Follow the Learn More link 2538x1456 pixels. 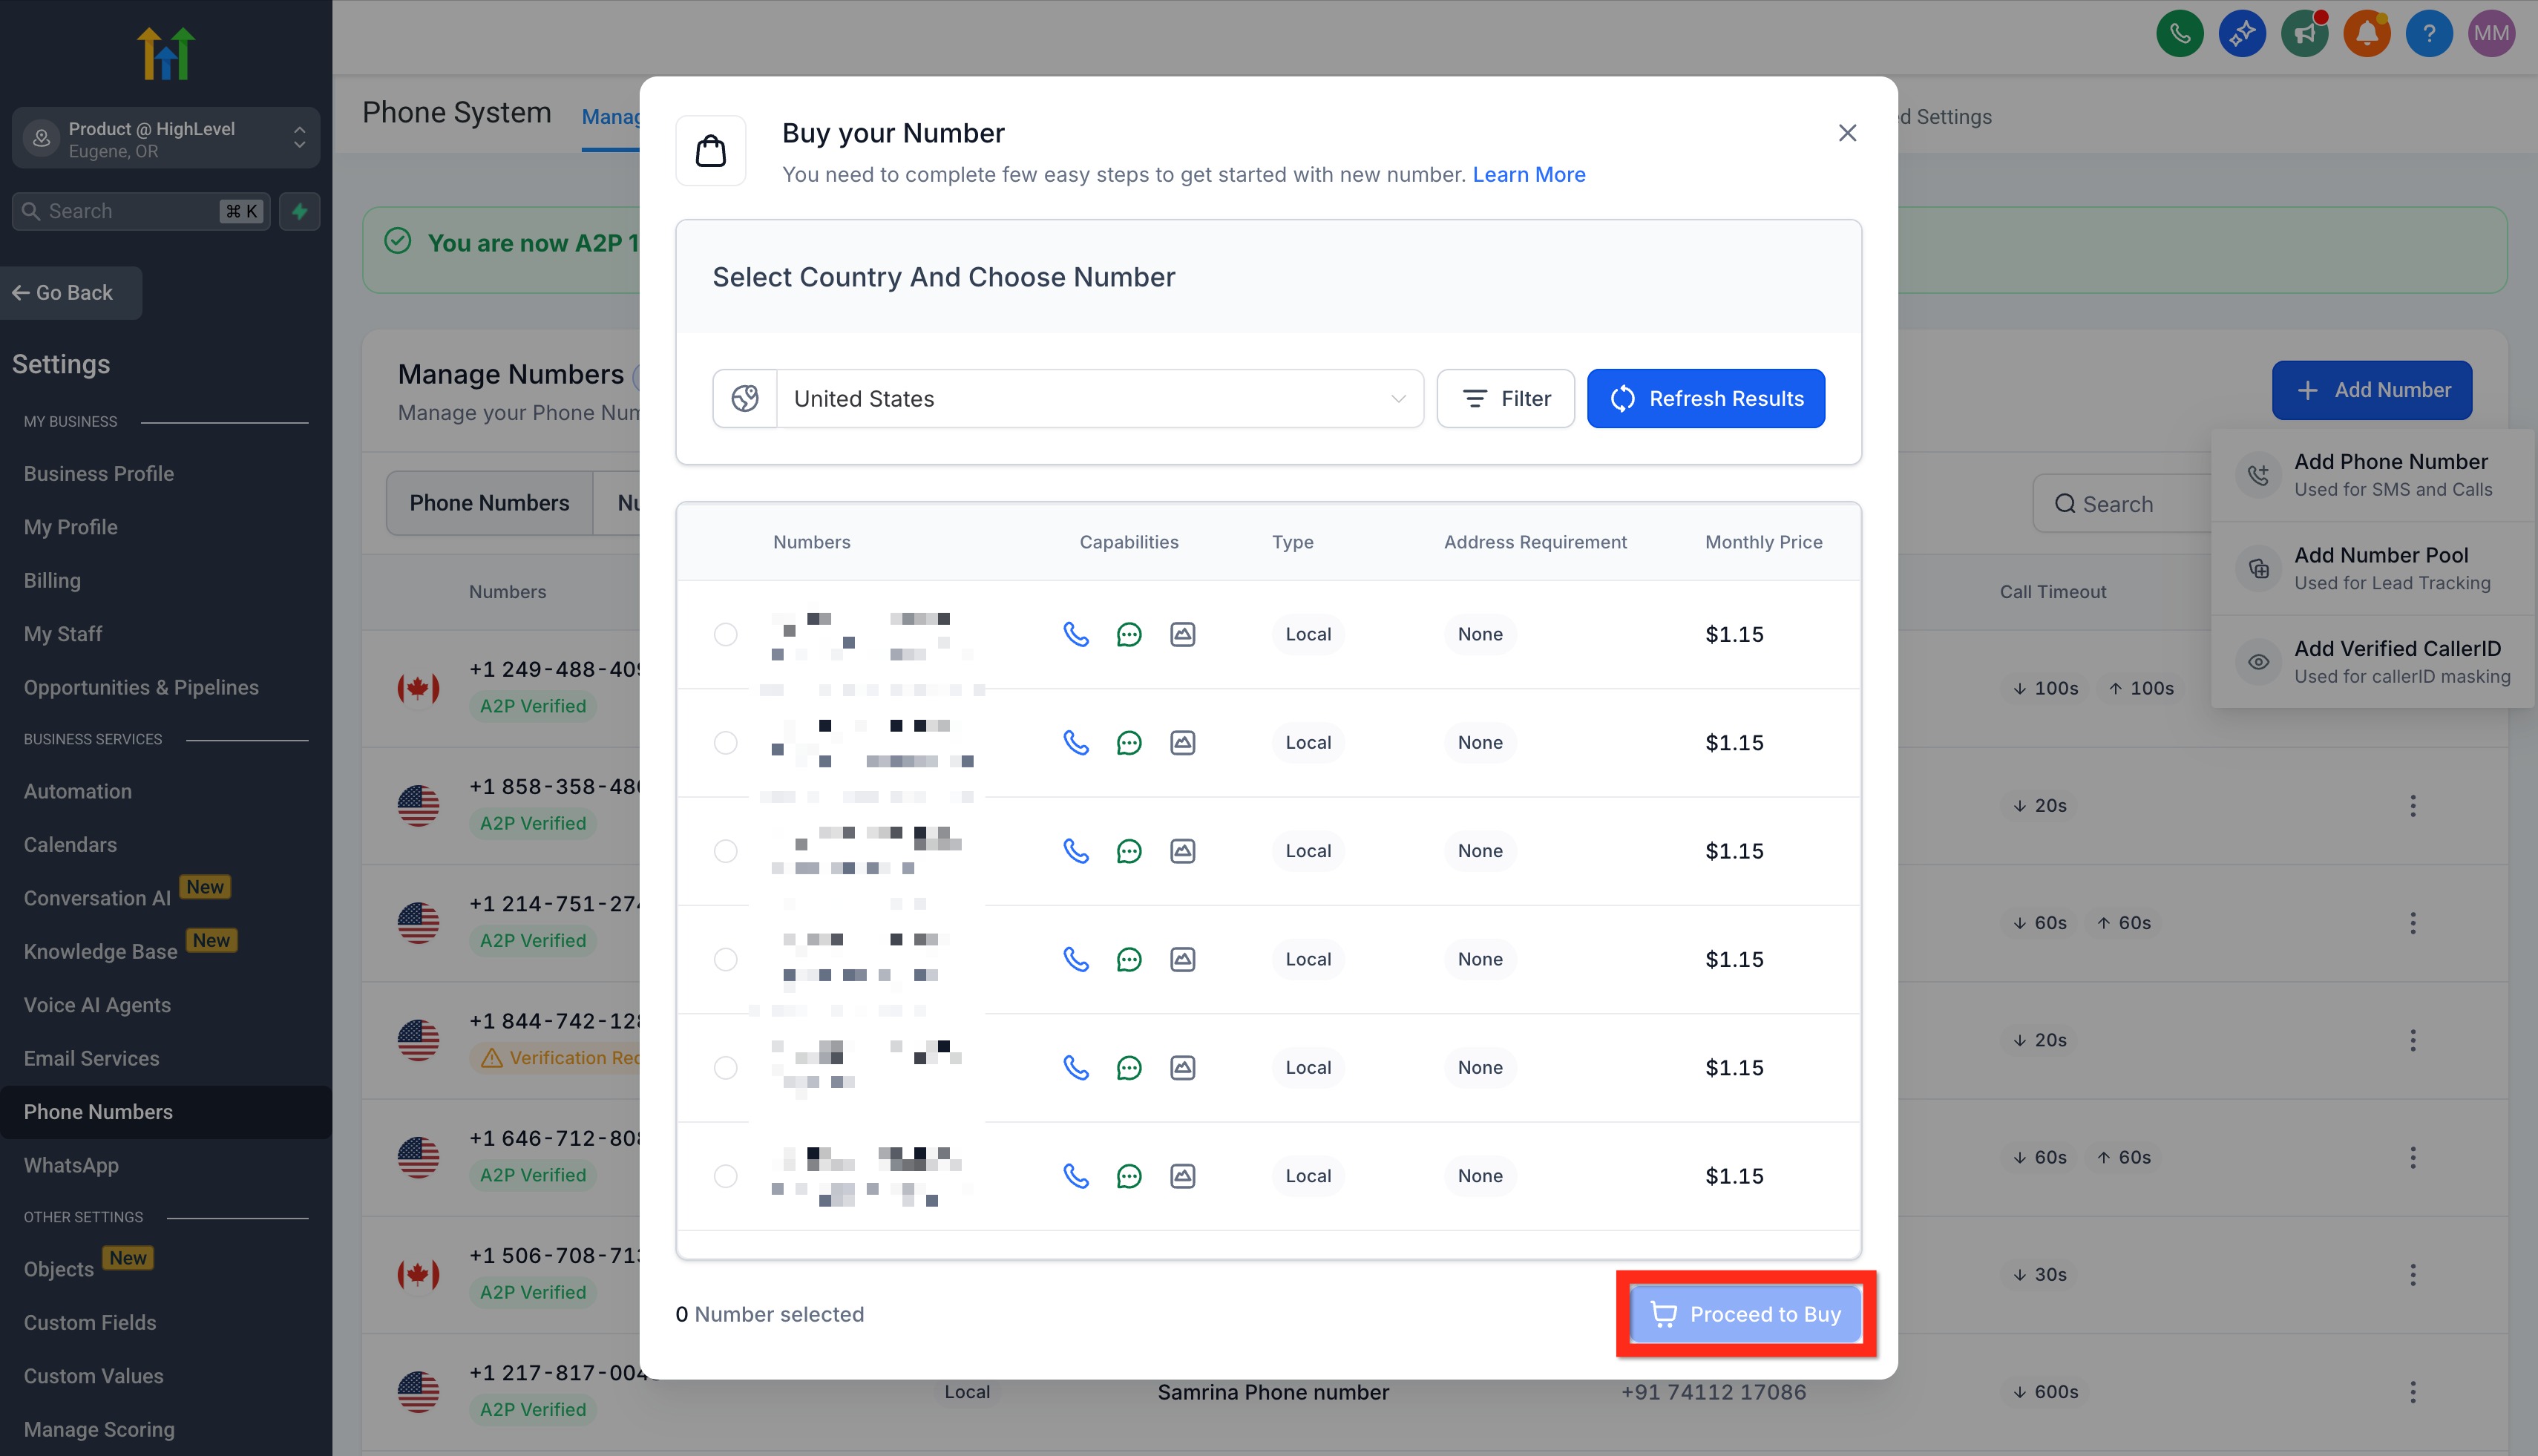(x=1528, y=175)
